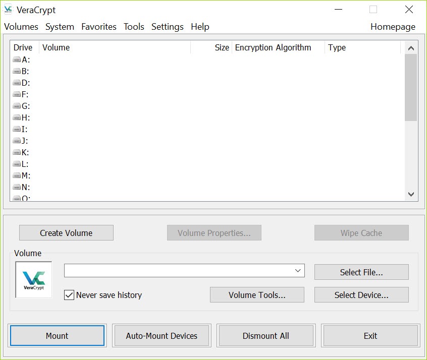Screen dimensions: 427x360
Task: Click the VeraCrypt logo in Volume group
Action: [x=34, y=280]
